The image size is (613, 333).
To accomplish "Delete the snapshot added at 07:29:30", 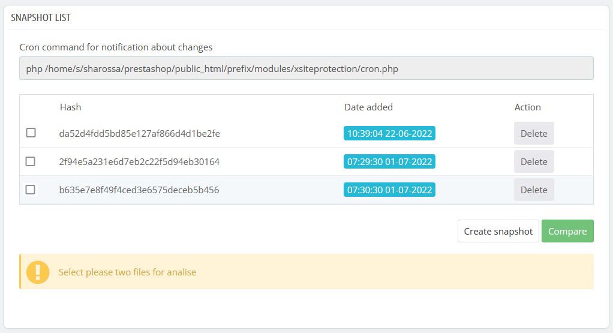I will 533,161.
